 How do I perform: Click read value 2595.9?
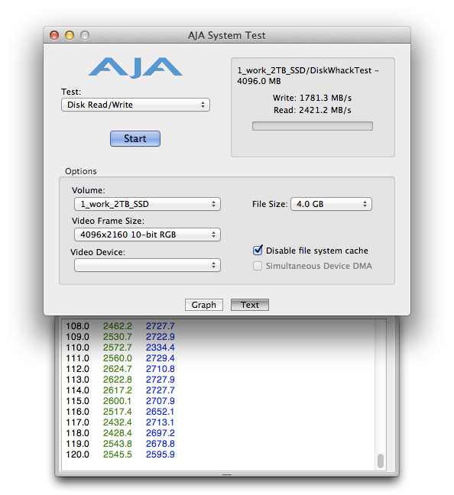[161, 455]
